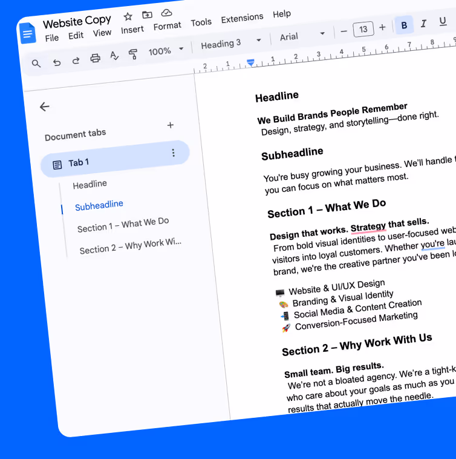Click 'Social Media & Content Creation' item
The width and height of the screenshot is (456, 459).
point(358,309)
